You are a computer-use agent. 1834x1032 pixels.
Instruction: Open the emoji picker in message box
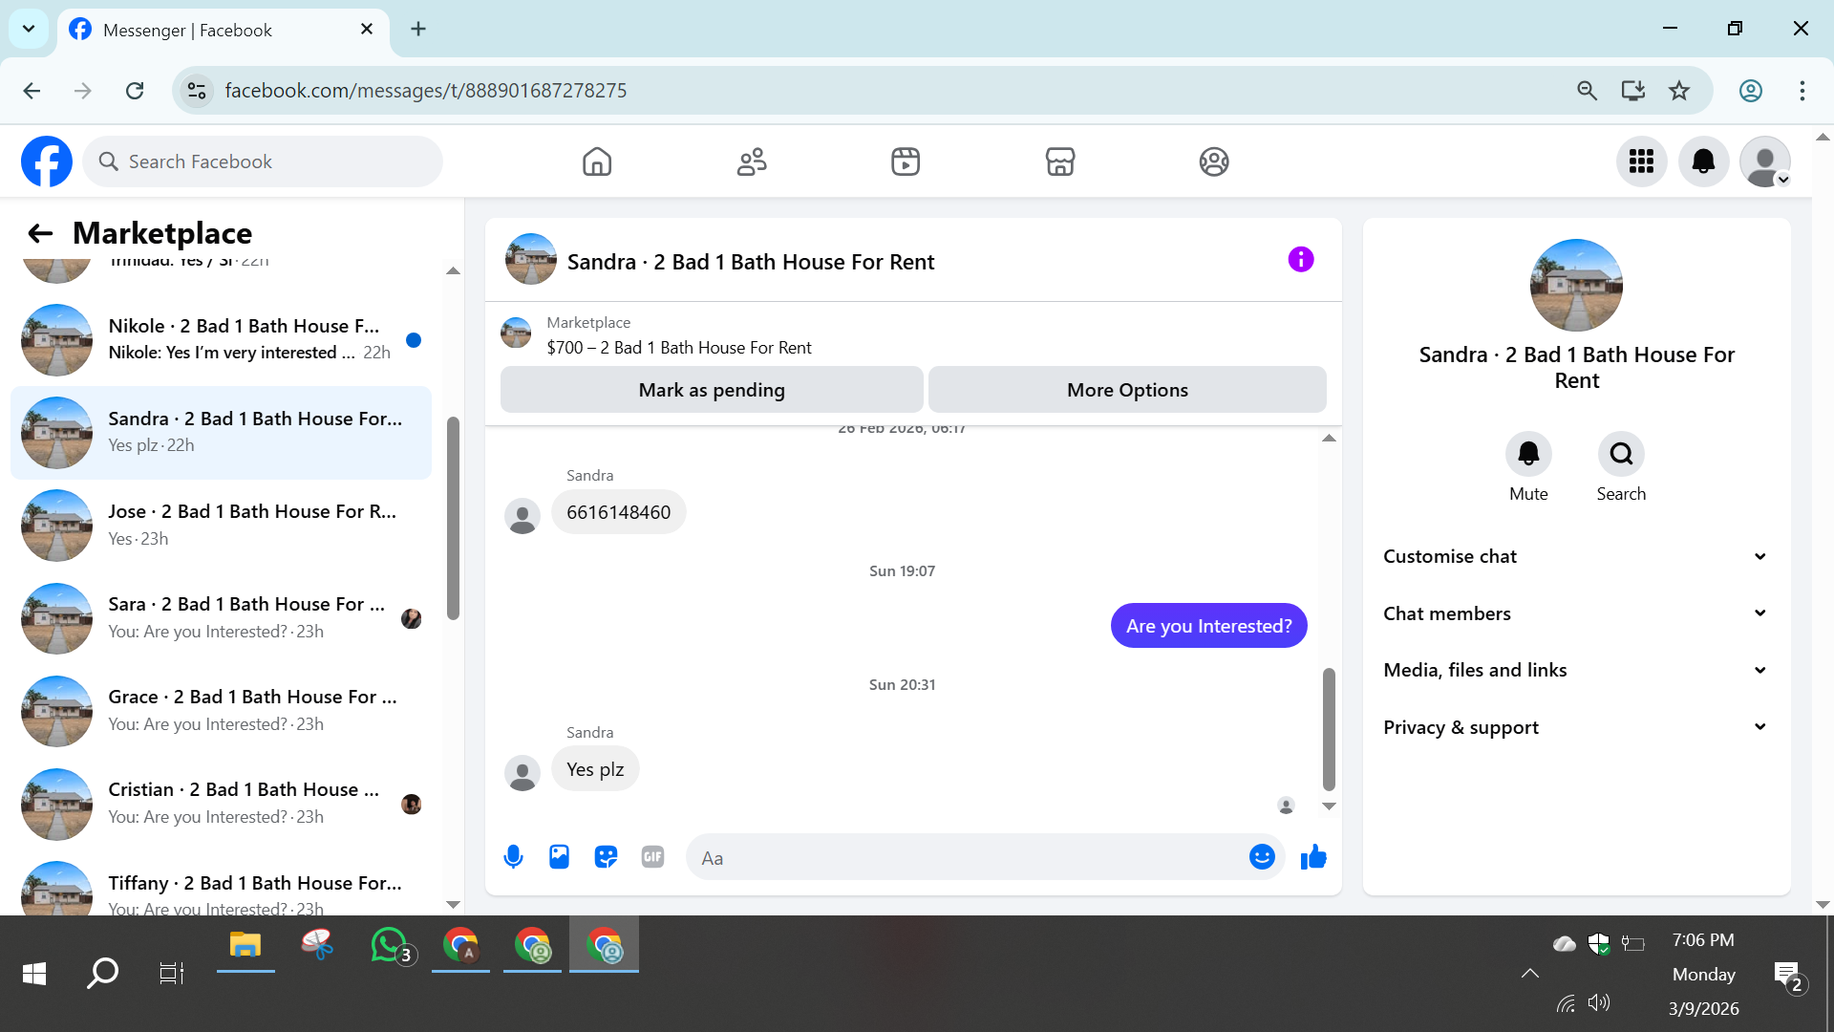click(x=1262, y=857)
